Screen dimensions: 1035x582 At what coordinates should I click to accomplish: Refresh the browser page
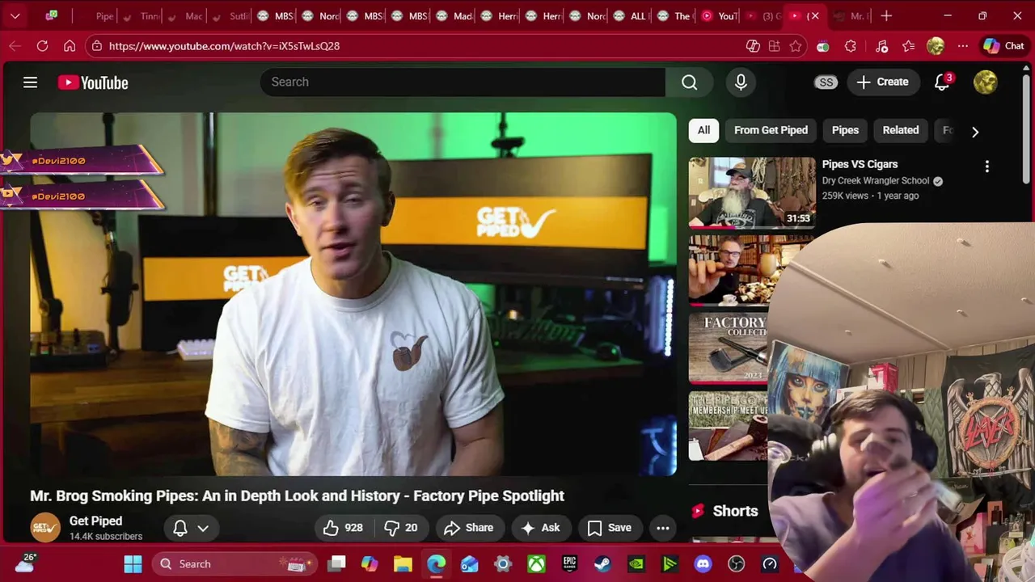(x=42, y=46)
